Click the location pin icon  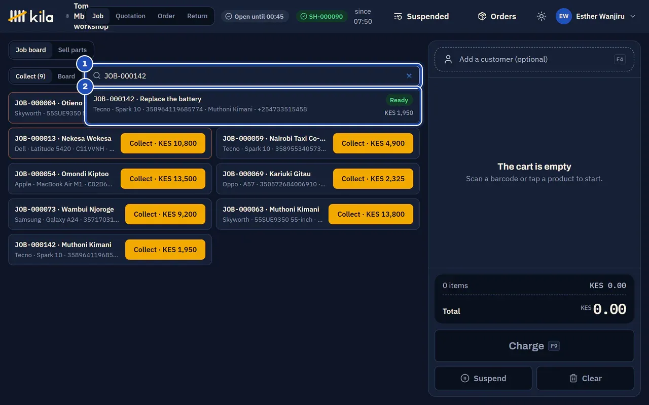point(67,16)
